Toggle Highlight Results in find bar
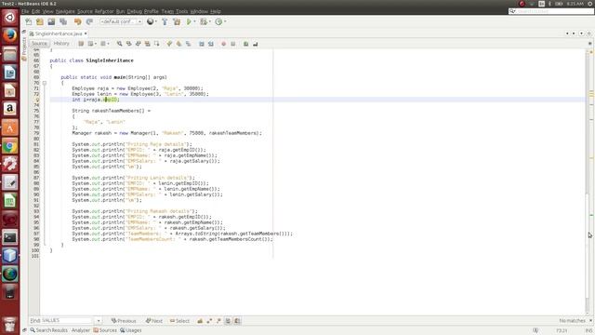The image size is (595, 335). click(x=228, y=321)
